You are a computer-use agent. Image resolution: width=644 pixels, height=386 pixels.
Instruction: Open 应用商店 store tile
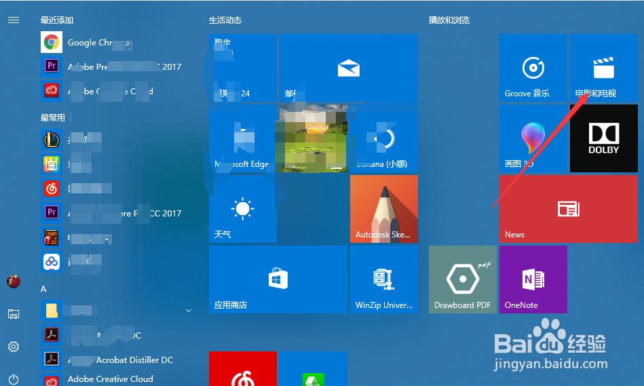click(x=278, y=279)
